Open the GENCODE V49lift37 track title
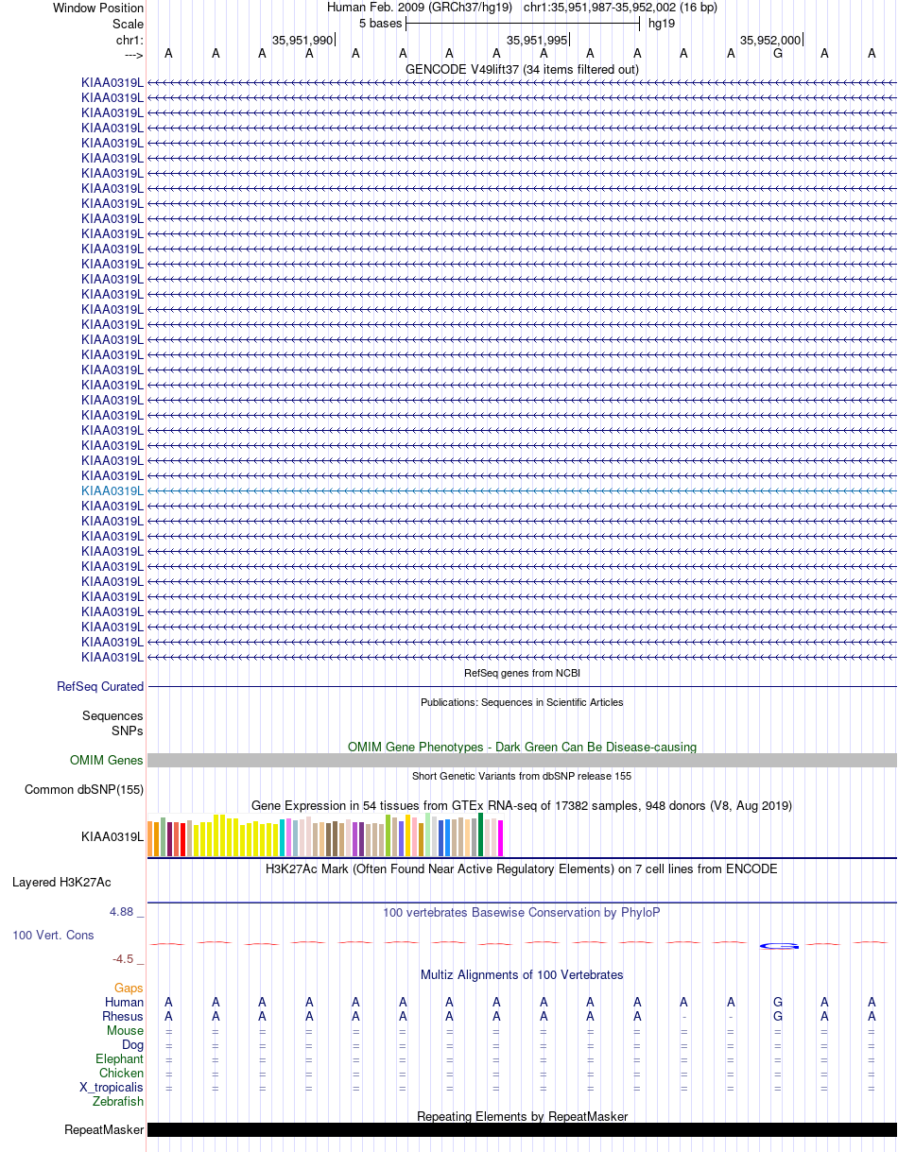The image size is (898, 1152). 522,69
